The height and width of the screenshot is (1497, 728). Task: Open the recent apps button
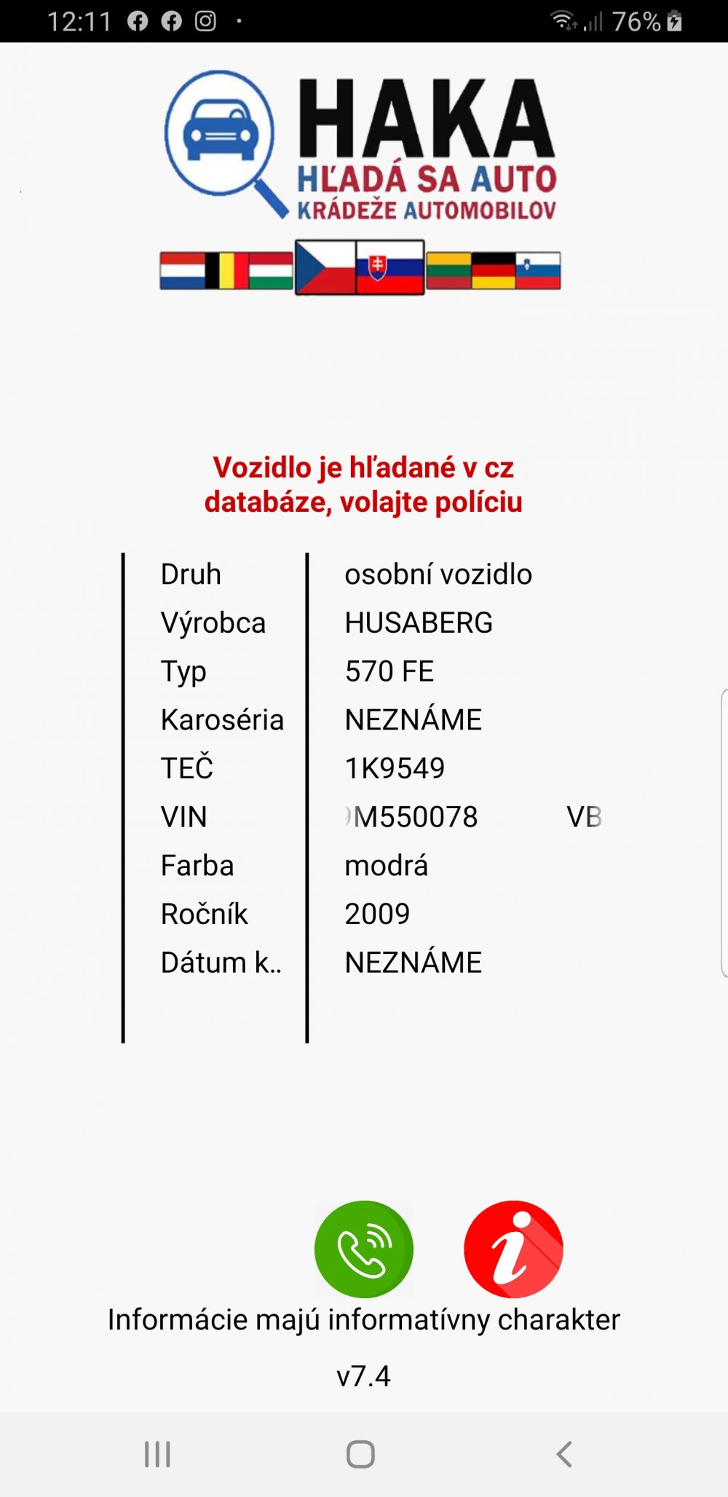click(x=157, y=1454)
